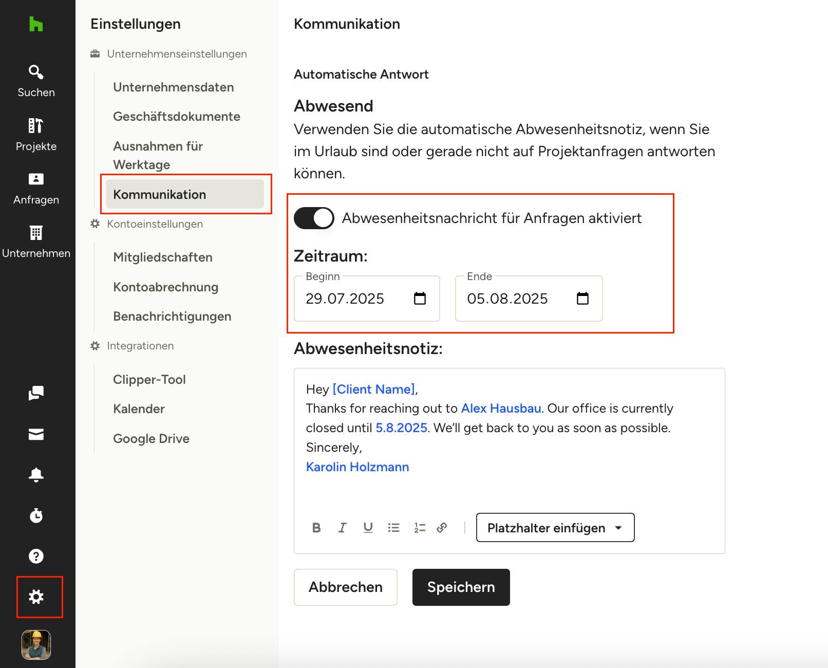The width and height of the screenshot is (828, 668).
Task: Disable the Abwesenheitsnachricht toggle
Action: click(x=314, y=218)
